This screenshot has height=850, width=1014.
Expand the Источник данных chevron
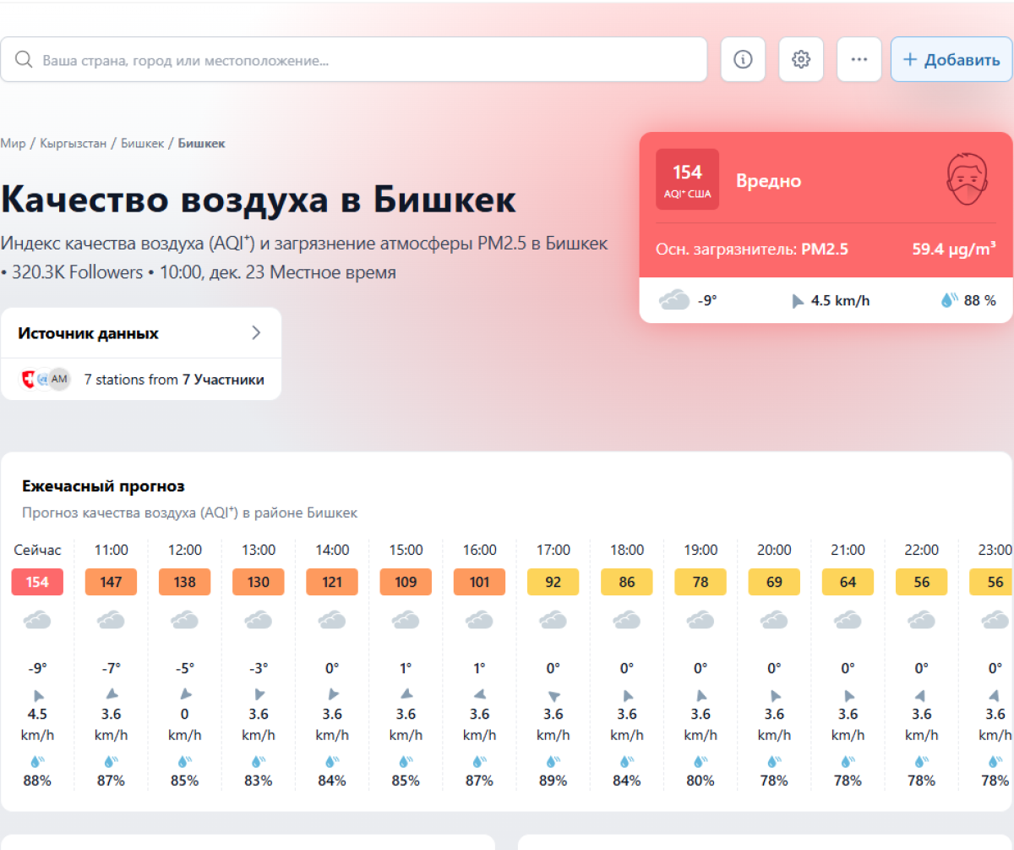(256, 333)
